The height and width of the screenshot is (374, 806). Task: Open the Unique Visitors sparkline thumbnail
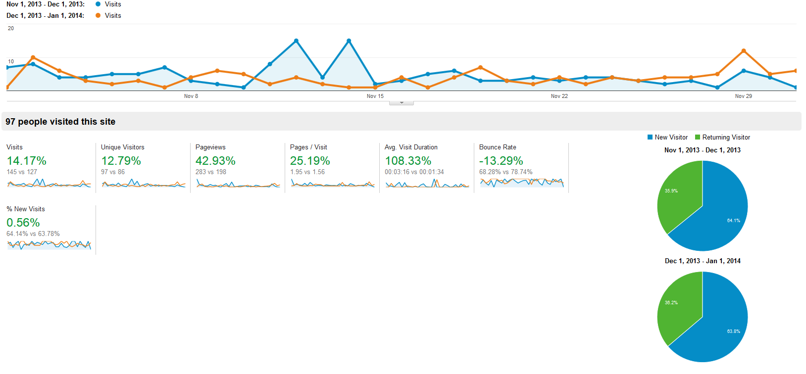click(144, 183)
